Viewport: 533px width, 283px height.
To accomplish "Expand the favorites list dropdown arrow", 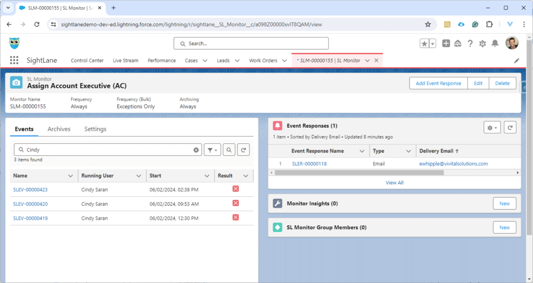I will pyautogui.click(x=433, y=44).
